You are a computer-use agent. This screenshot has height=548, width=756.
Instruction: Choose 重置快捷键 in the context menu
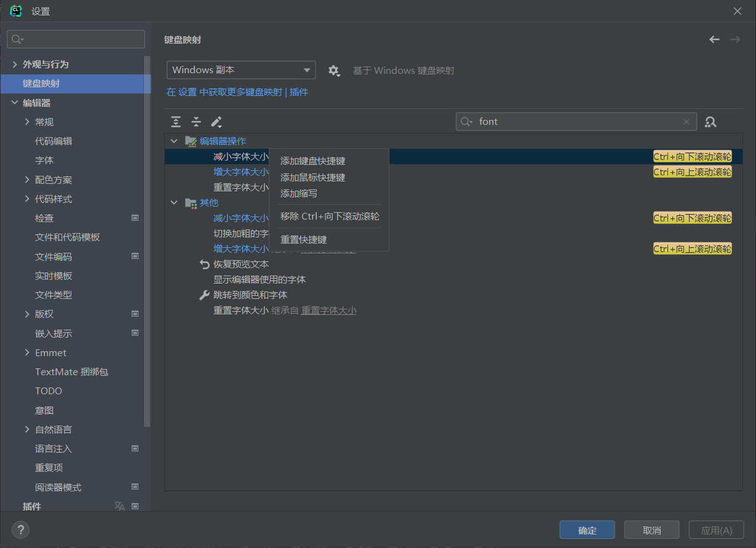pos(303,240)
